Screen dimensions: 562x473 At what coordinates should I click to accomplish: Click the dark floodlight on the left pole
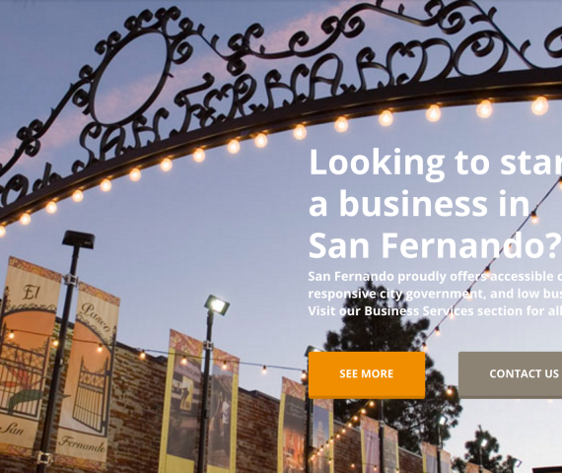pyautogui.click(x=79, y=239)
